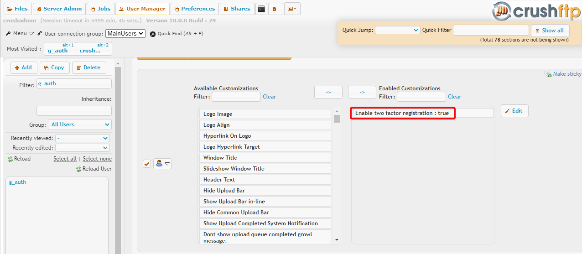Select Dont show upload queue growl message

265,237
